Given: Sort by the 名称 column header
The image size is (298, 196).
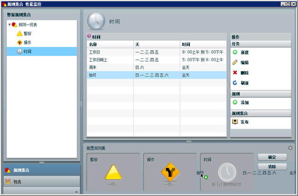Looking at the screenshot, I should tap(110, 45).
